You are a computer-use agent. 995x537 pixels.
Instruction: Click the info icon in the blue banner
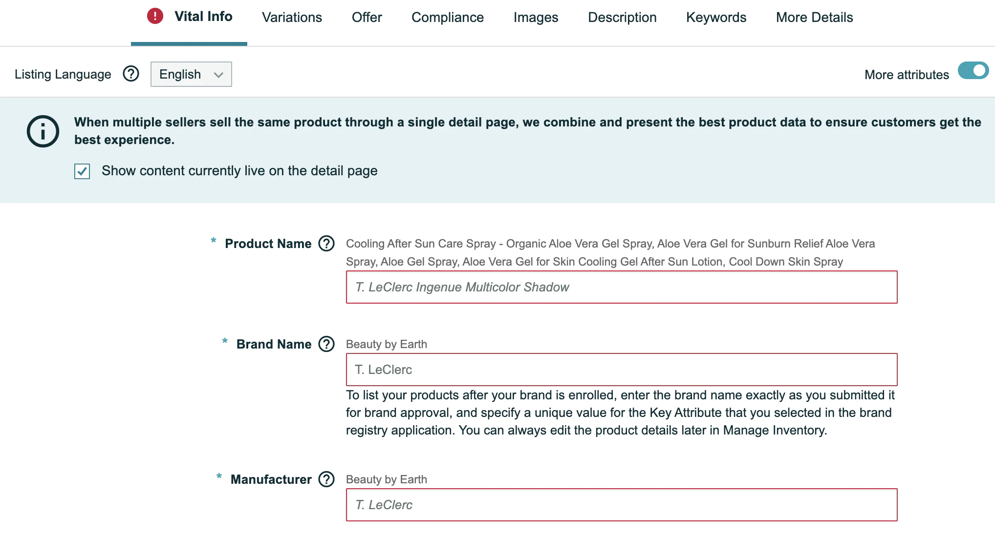pyautogui.click(x=43, y=131)
